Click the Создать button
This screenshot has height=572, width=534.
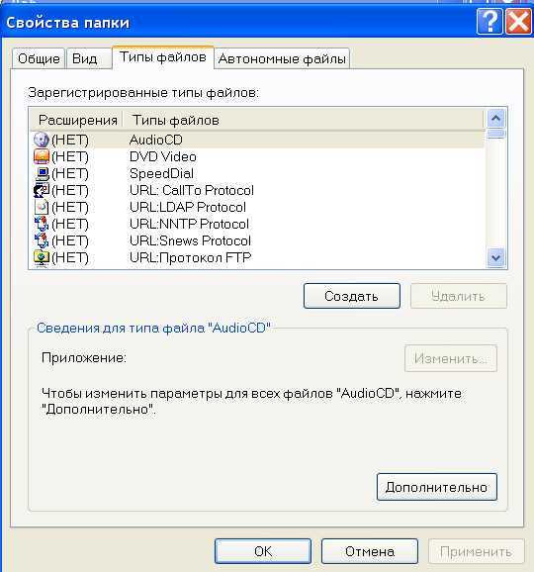pos(352,296)
